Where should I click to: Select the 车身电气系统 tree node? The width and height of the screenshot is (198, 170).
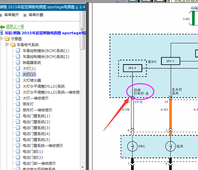tap(28, 45)
